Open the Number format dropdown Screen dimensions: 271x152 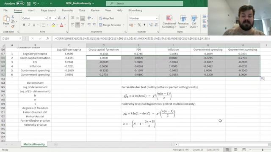pos(157,18)
